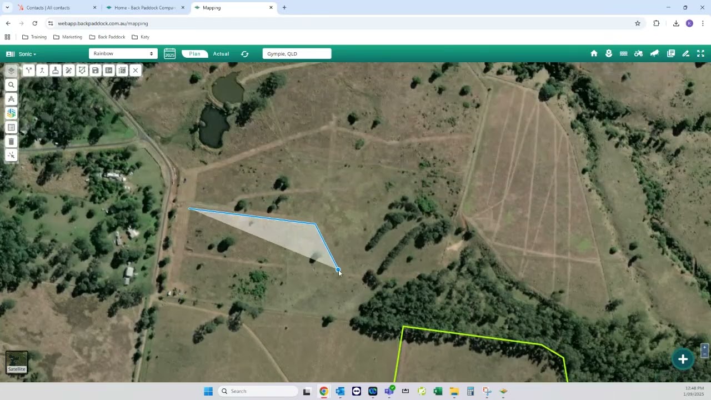Bookmark this page with star icon
Image resolution: width=711 pixels, height=400 pixels.
coord(638,23)
